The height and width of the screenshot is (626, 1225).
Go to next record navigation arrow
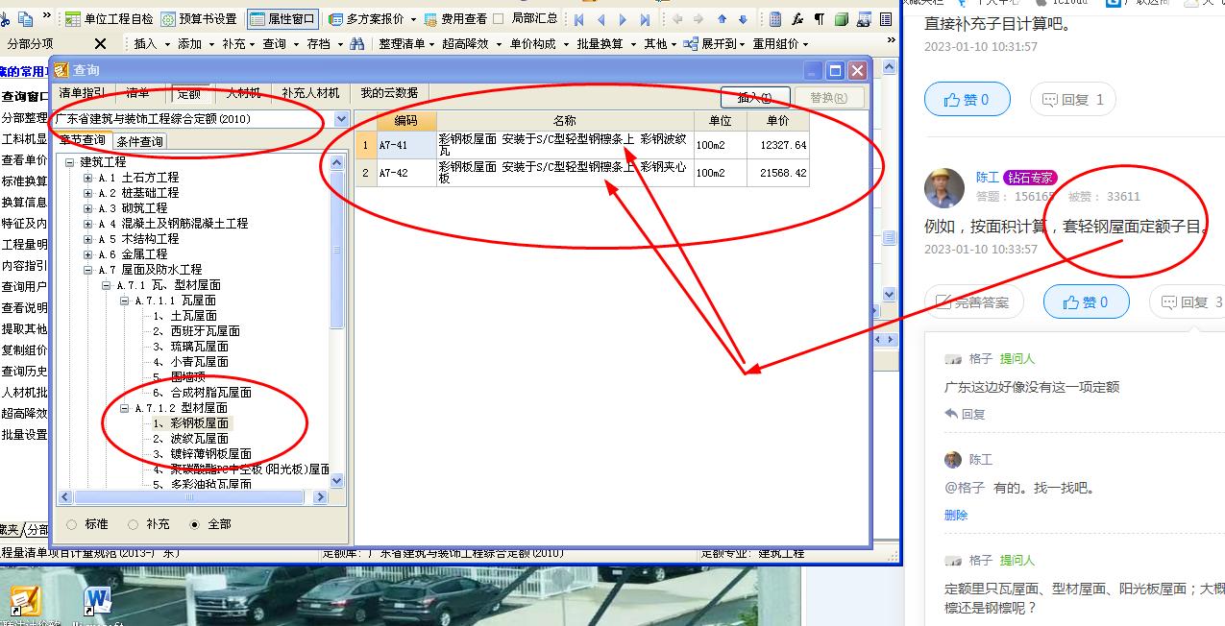623,19
